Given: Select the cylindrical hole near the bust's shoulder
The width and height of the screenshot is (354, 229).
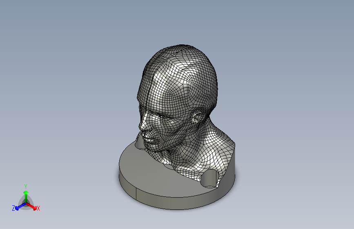Looking at the screenshot, I should (209, 178).
